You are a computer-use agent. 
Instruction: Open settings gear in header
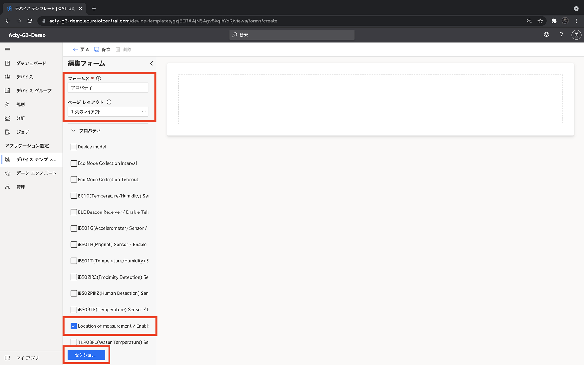547,35
